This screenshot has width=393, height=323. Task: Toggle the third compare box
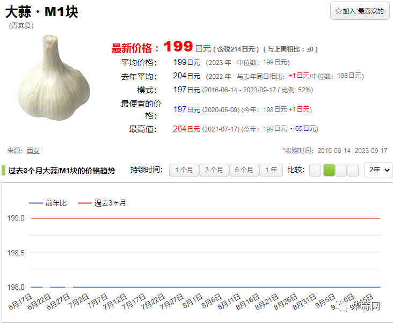341,170
